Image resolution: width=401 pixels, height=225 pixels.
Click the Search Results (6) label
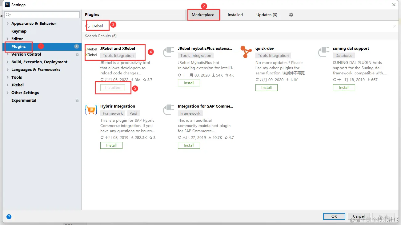point(101,36)
